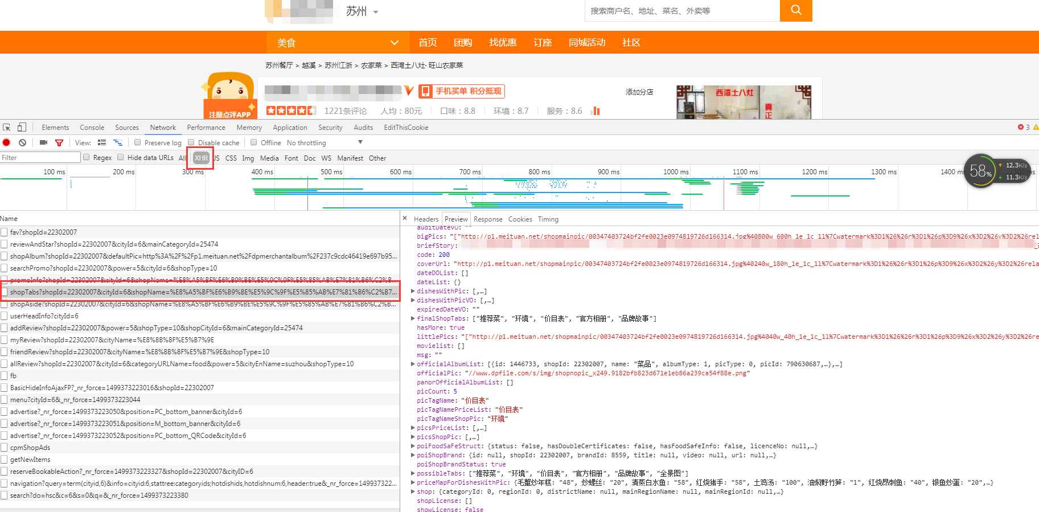This screenshot has height=512, width=1039.
Task: Open the Application tab
Action: tap(290, 128)
